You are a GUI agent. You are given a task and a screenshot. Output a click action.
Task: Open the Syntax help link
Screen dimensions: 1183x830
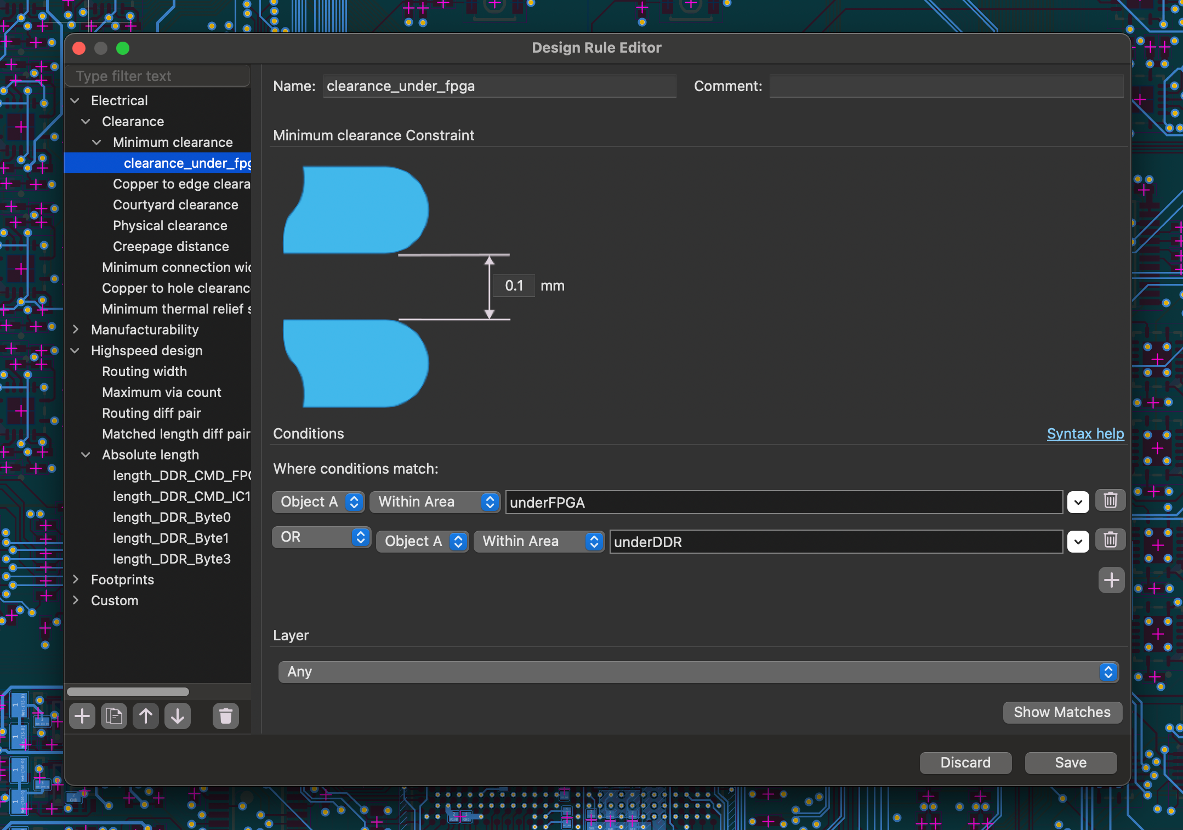(1085, 433)
